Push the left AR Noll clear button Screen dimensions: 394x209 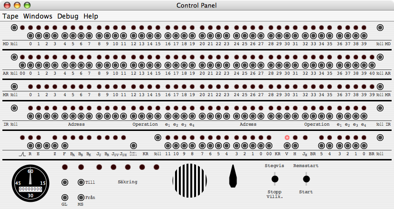point(14,57)
